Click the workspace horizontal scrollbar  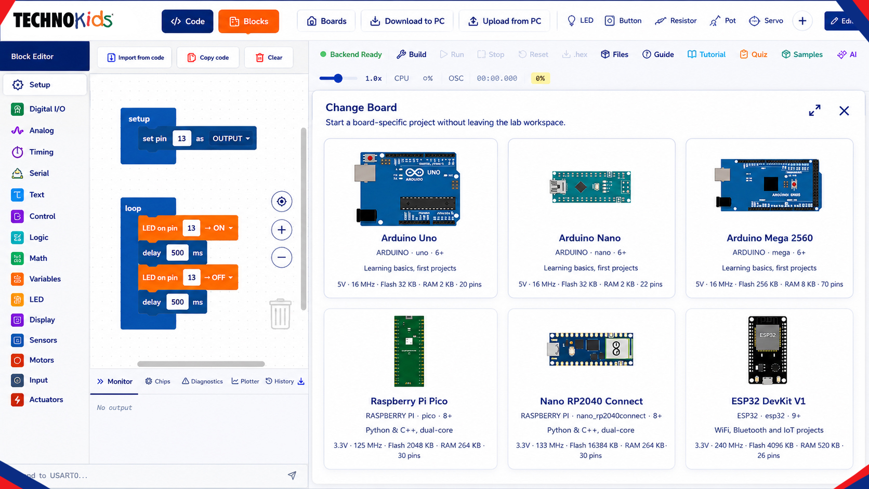click(x=201, y=364)
